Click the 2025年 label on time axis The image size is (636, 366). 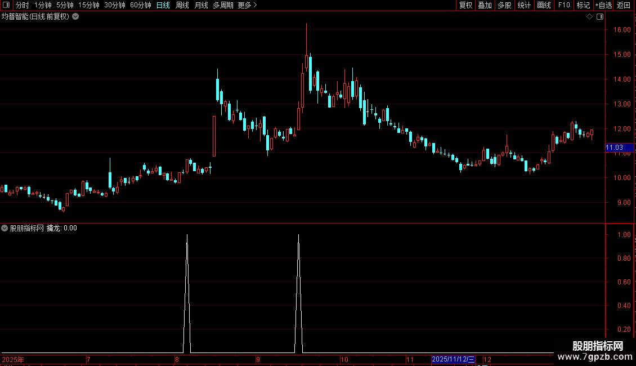point(13,359)
